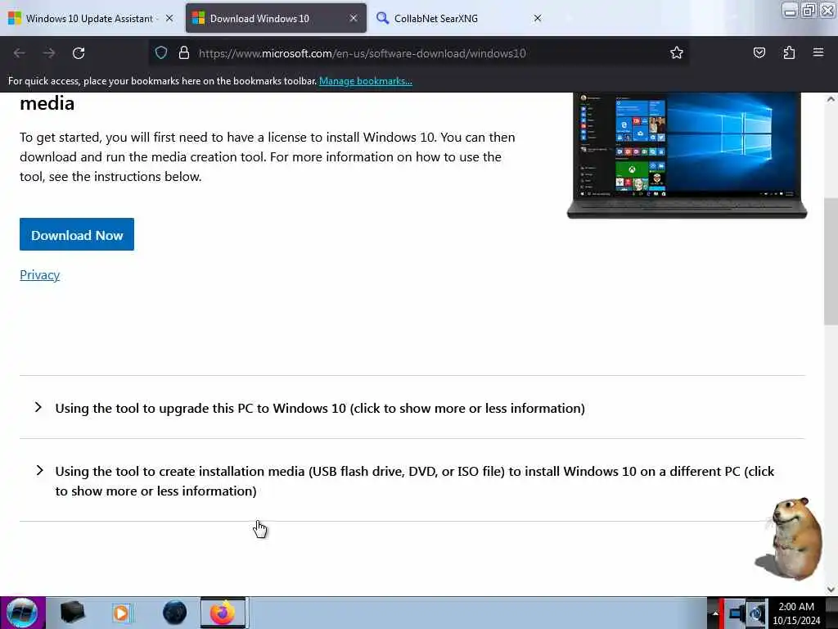Click "Using the tool to upgrade this PC" heading
The image size is (838, 629).
(x=320, y=408)
